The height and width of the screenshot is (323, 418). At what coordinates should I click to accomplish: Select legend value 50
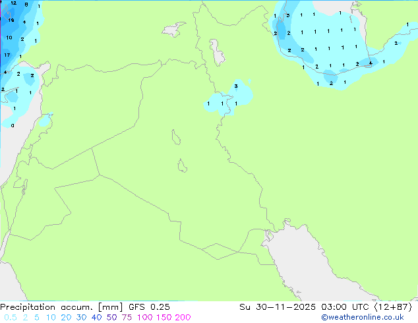coord(111,318)
